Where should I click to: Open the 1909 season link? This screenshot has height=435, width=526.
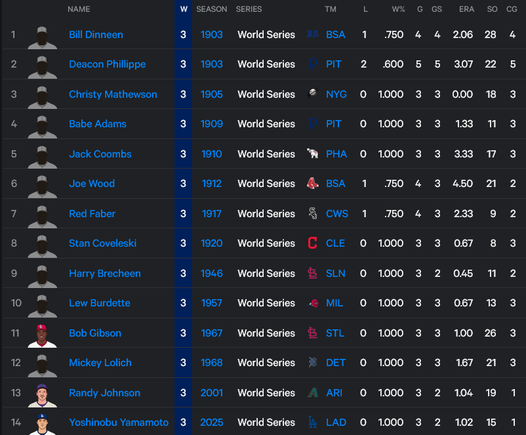[212, 124]
